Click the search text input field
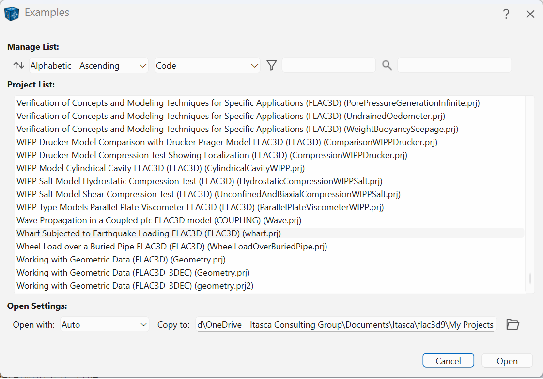The width and height of the screenshot is (543, 379). pyautogui.click(x=454, y=65)
